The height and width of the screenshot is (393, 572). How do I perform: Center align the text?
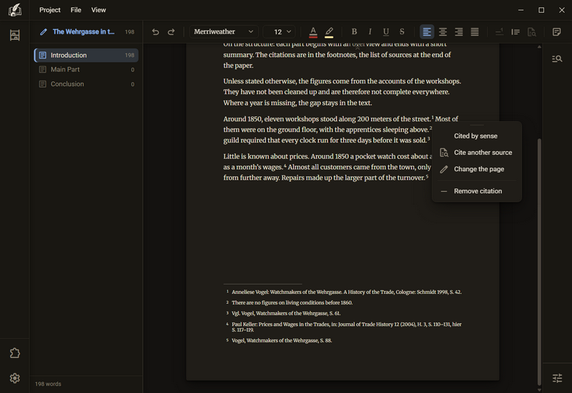click(x=443, y=31)
